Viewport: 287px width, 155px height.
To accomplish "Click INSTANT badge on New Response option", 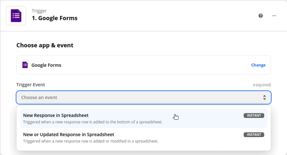I will coord(254,115).
